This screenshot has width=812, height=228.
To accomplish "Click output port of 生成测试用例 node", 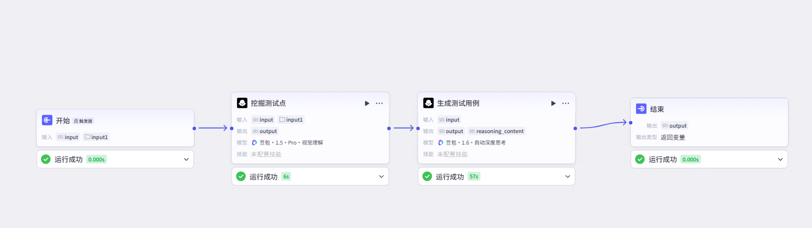I will [576, 129].
